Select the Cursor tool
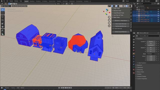Viewport: 160px width, 90px height. pyautogui.click(x=3, y=13)
